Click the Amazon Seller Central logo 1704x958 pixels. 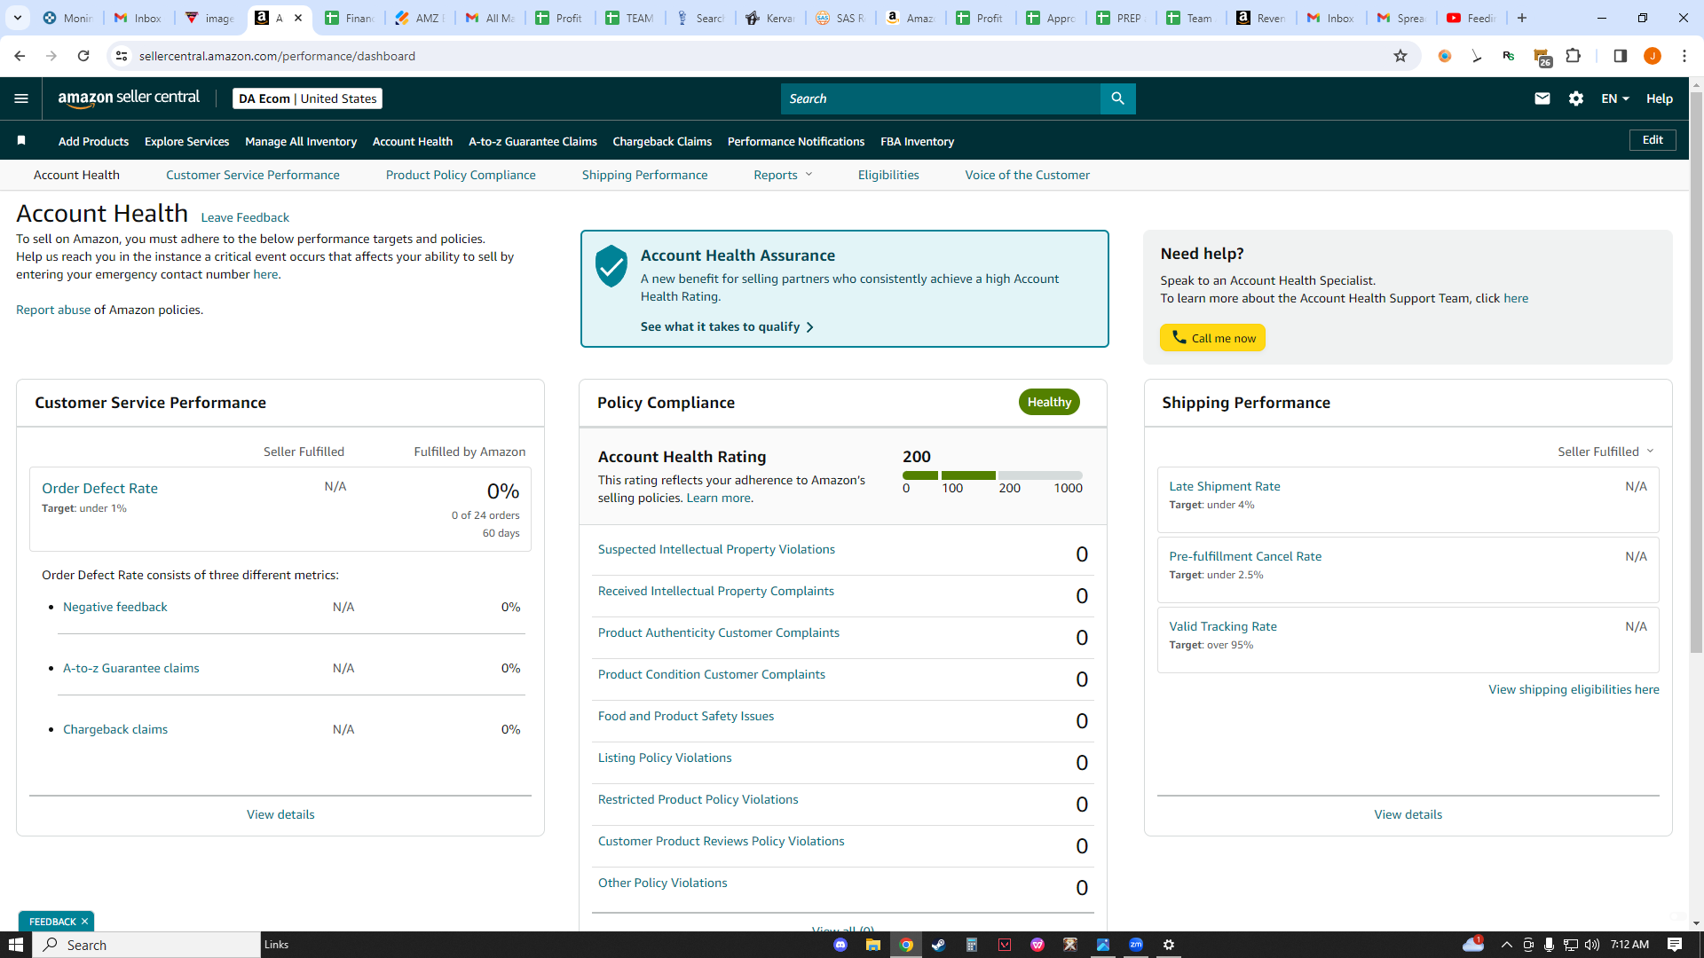pyautogui.click(x=129, y=98)
